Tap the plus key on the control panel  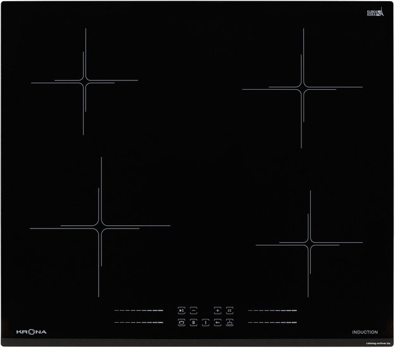point(217,311)
